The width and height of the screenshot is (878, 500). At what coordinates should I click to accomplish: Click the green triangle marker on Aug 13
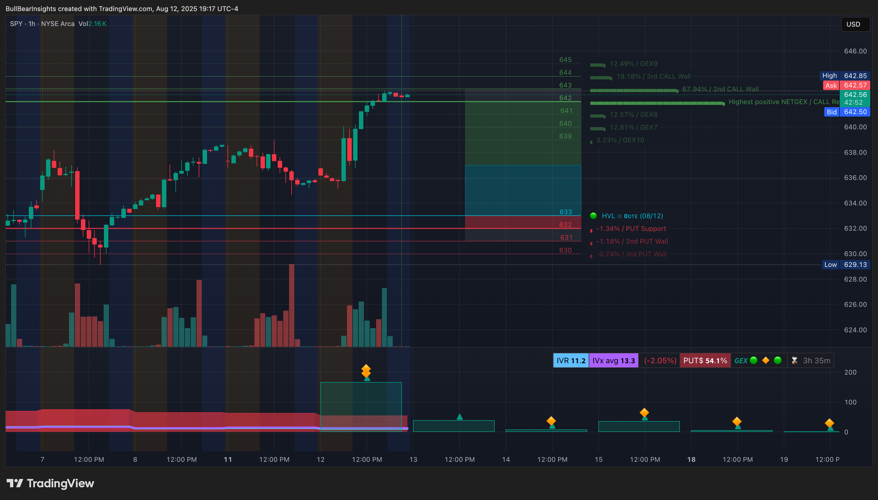pyautogui.click(x=460, y=417)
